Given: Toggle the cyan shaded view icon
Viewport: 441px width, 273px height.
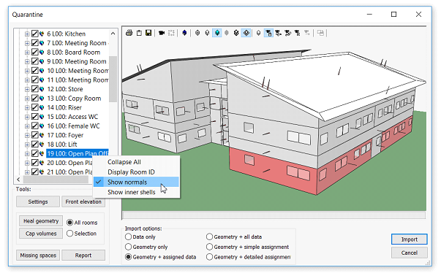Looking at the screenshot, I should tap(217, 33).
